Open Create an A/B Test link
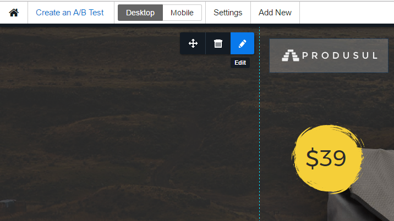 pyautogui.click(x=69, y=13)
